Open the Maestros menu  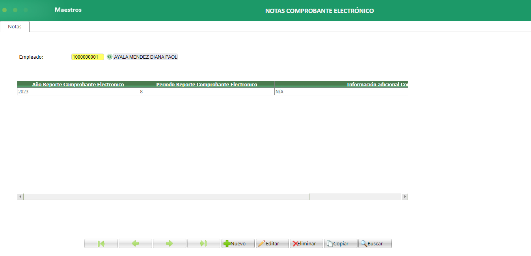click(x=68, y=10)
